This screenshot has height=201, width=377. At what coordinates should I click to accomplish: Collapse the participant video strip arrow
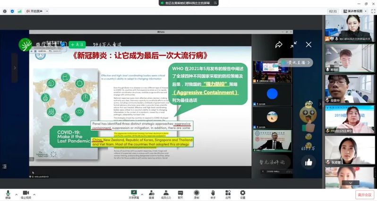click(x=320, y=104)
